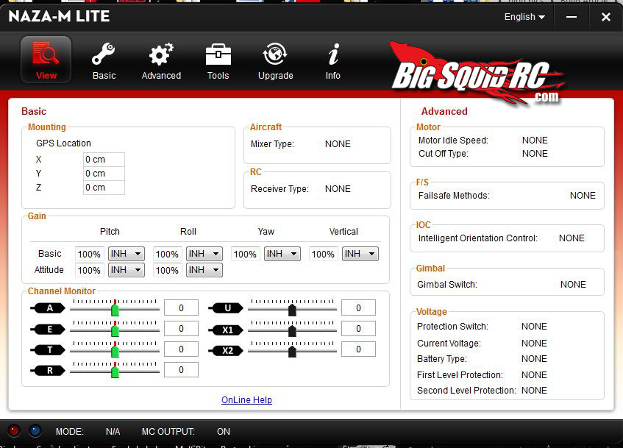The width and height of the screenshot is (623, 448).
Task: Click the Gimbal Switch NONE value
Action: (x=573, y=285)
